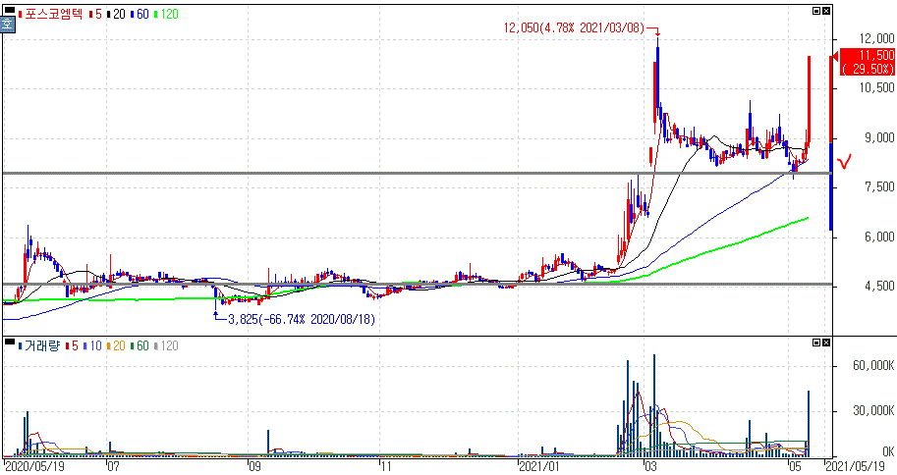Click the 7,500 price axis label

879,186
